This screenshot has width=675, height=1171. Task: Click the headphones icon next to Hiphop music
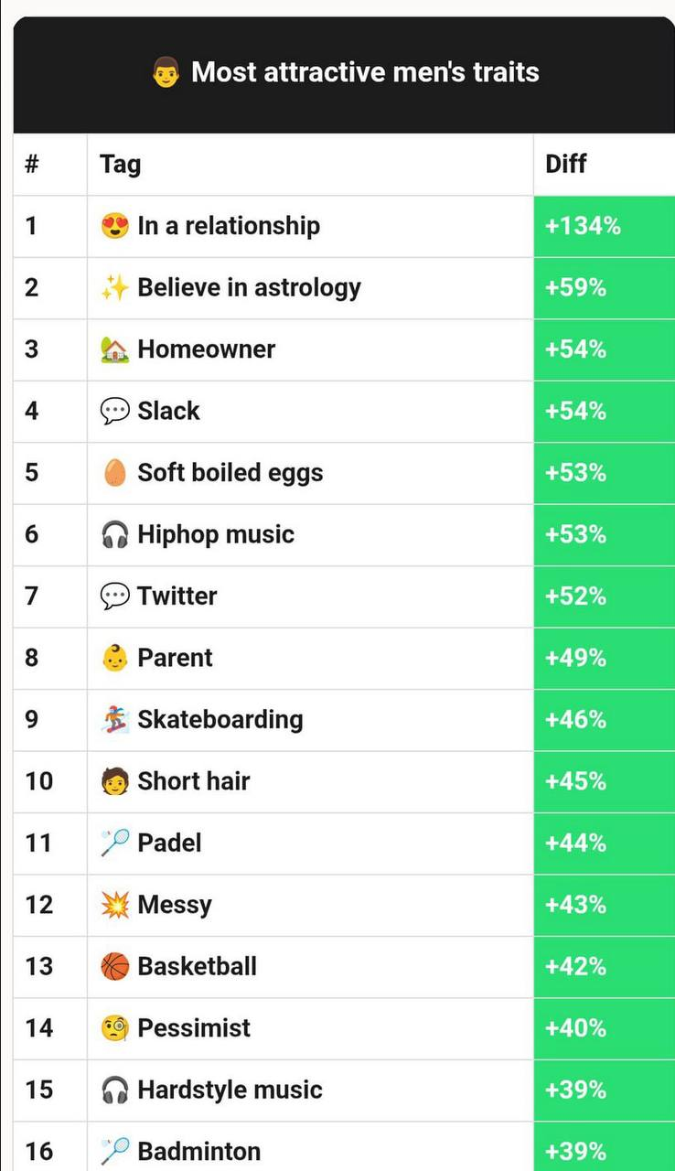point(115,535)
